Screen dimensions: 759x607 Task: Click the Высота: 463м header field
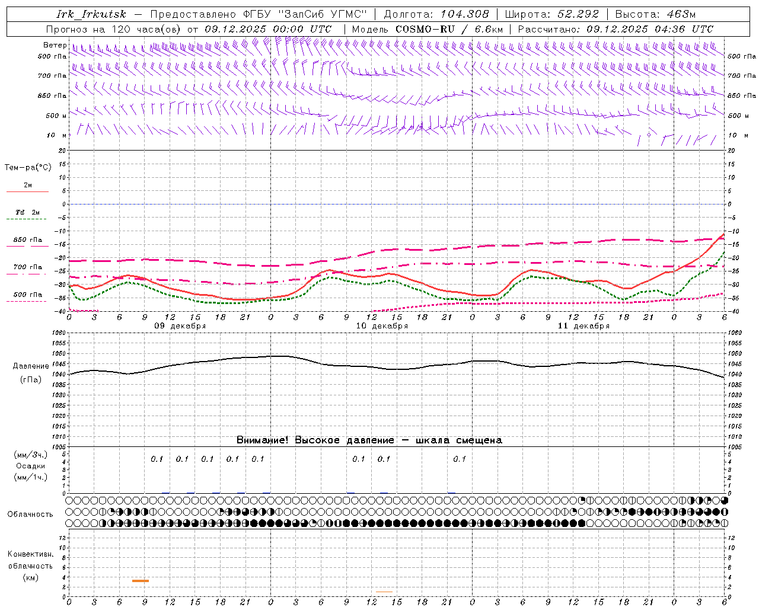(x=655, y=14)
